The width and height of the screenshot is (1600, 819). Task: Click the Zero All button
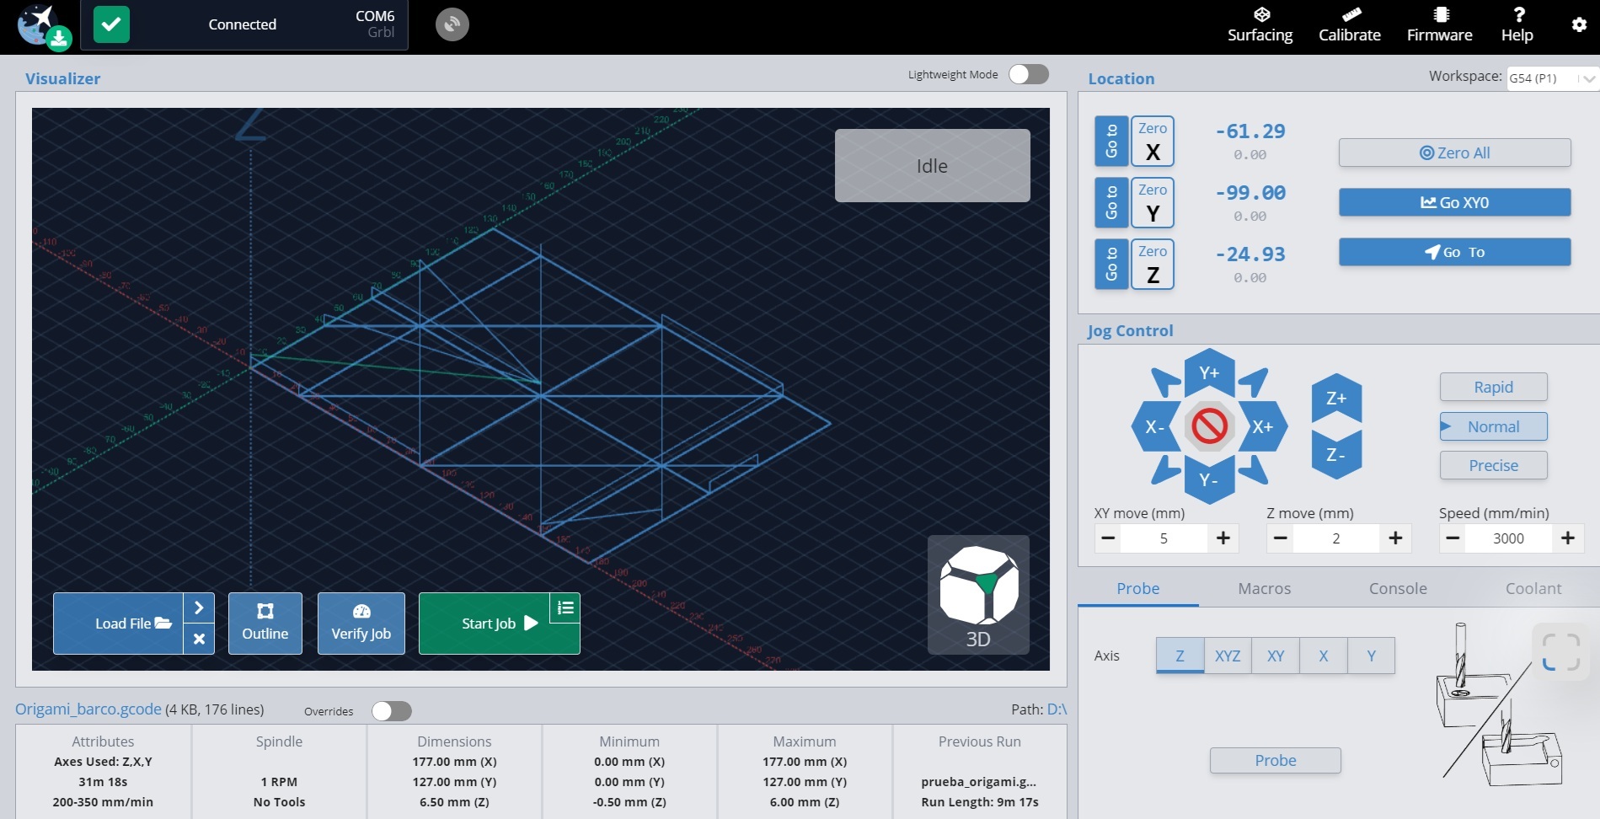[1454, 153]
